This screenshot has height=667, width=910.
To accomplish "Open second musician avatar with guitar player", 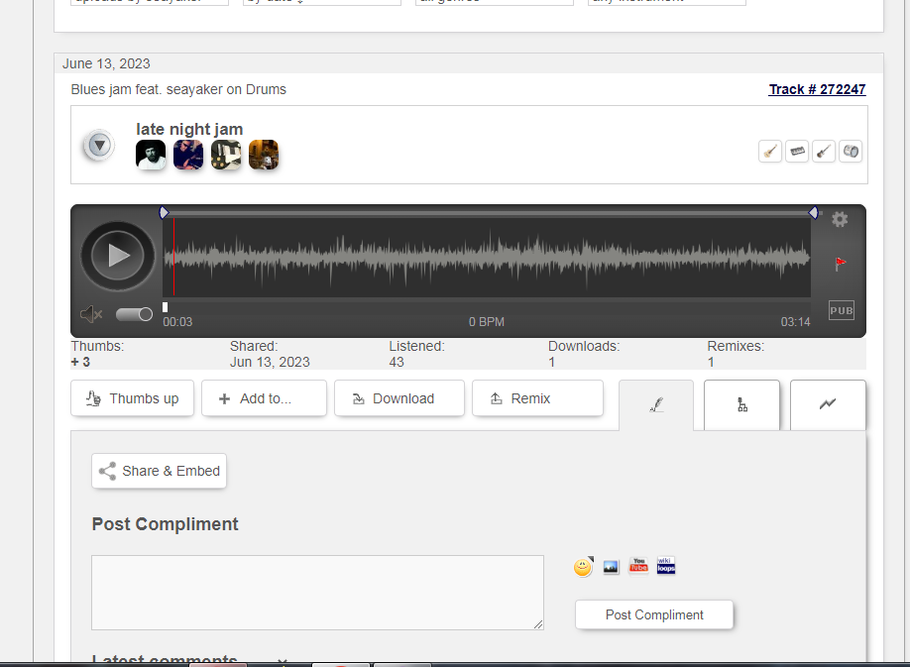I will [x=188, y=155].
